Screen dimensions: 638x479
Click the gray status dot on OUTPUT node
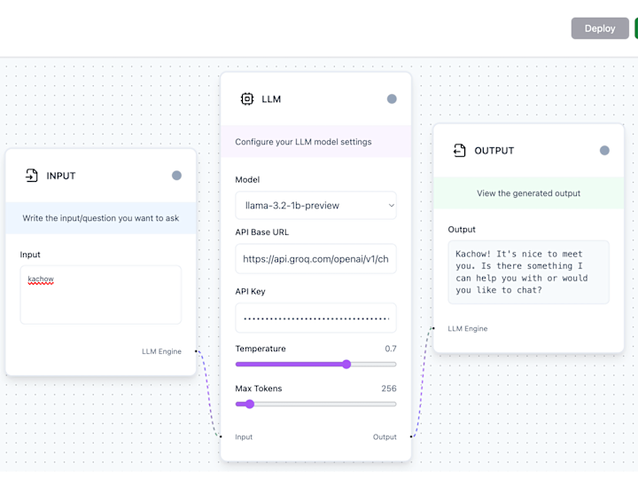604,151
